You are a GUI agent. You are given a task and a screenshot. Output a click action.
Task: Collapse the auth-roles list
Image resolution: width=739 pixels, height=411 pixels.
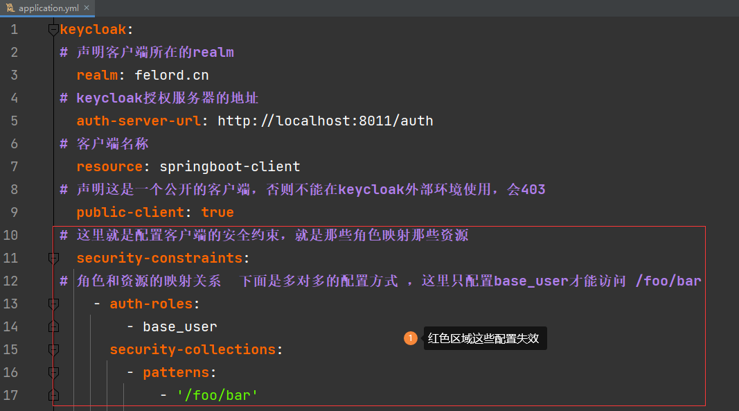[x=53, y=303]
